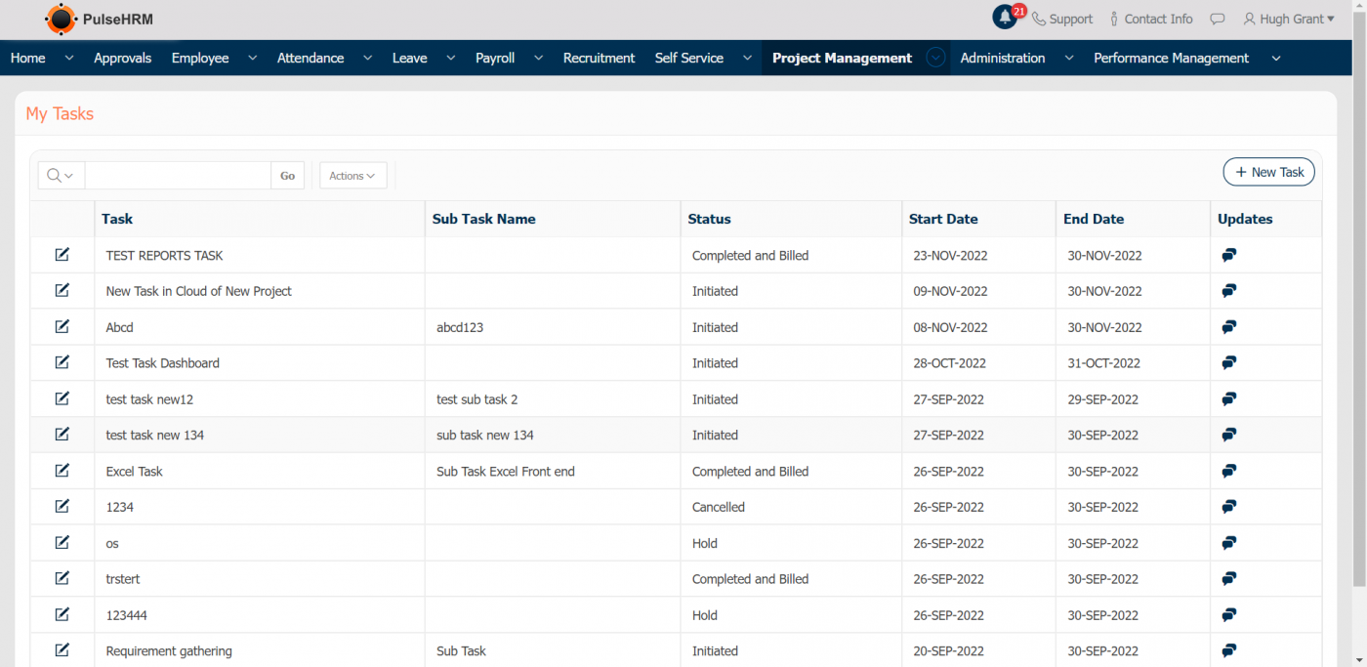View updates for Test Task Dashboard

coord(1229,363)
